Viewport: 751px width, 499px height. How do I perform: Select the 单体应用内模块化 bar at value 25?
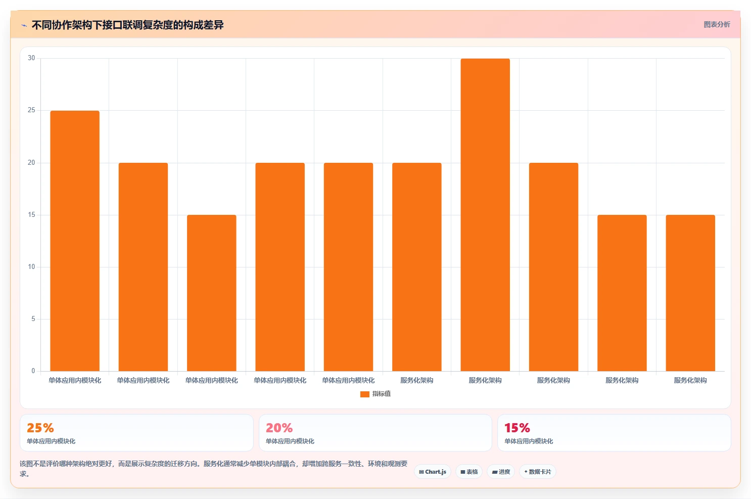pyautogui.click(x=75, y=241)
